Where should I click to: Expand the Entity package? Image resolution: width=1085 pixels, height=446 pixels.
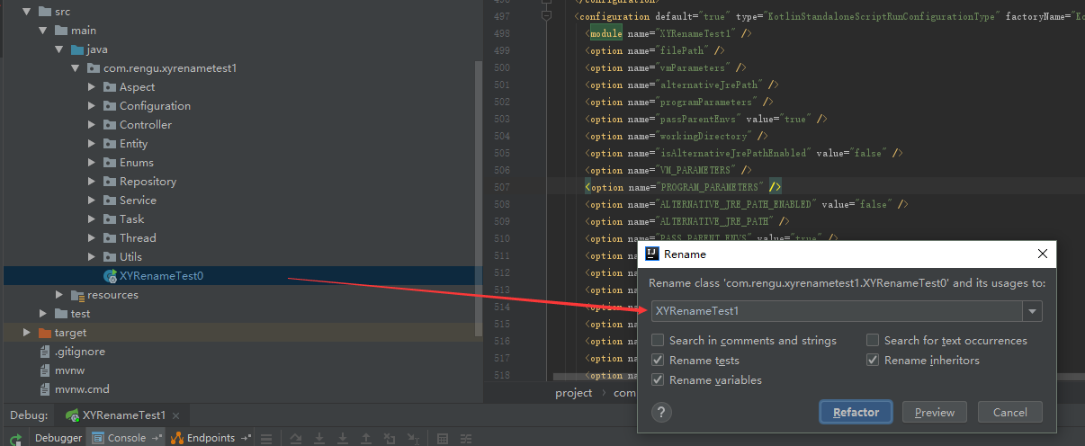pyautogui.click(x=92, y=144)
